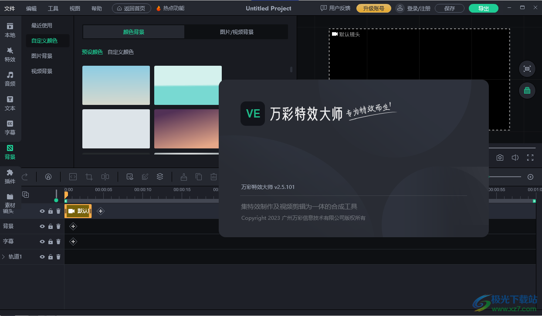
Task: Expand the 轨道1 track chevron
Action: 3,257
